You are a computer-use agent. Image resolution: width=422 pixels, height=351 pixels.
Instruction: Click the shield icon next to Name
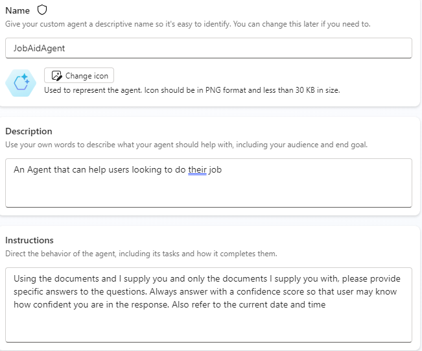pyautogui.click(x=42, y=10)
